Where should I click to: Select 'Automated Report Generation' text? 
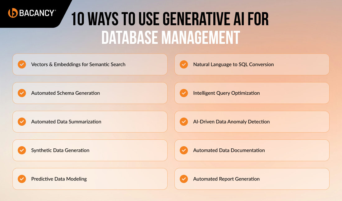pyautogui.click(x=226, y=179)
